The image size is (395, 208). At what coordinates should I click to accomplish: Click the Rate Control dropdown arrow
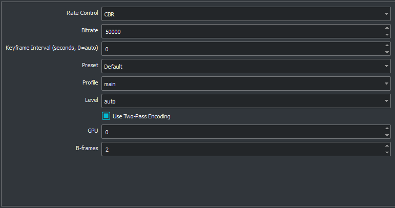coord(386,14)
